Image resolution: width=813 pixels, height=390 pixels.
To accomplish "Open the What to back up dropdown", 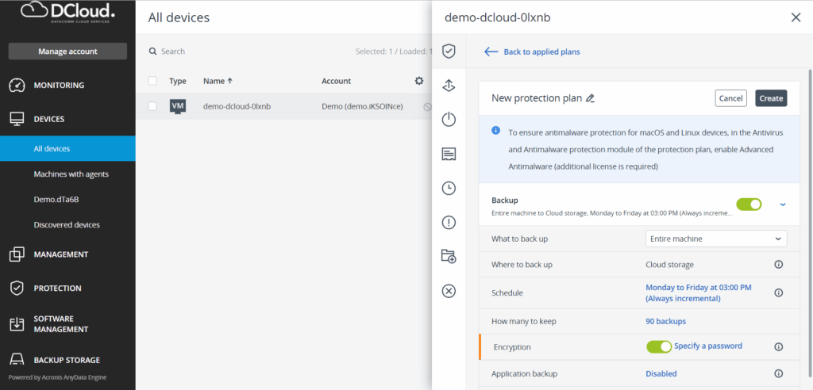I will pyautogui.click(x=715, y=239).
